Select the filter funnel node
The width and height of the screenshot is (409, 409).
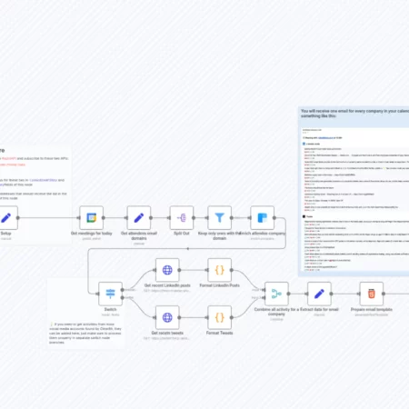click(220, 218)
